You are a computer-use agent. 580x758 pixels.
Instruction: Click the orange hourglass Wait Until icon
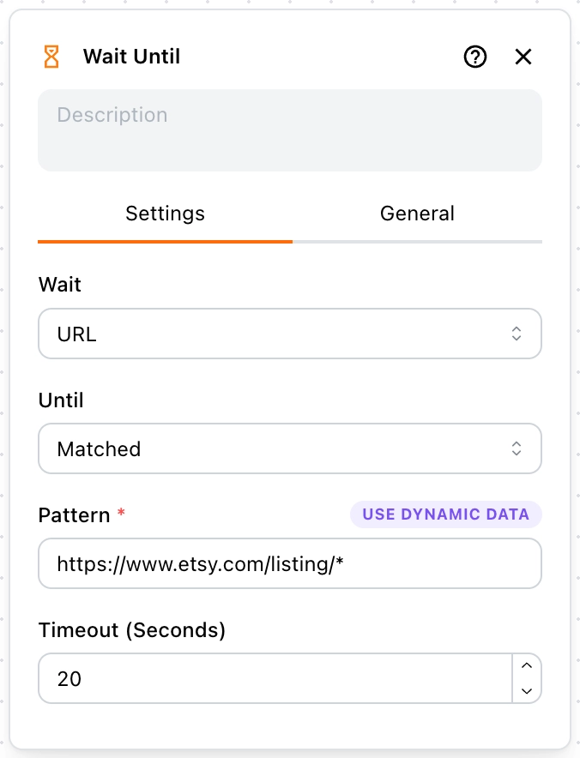click(51, 57)
